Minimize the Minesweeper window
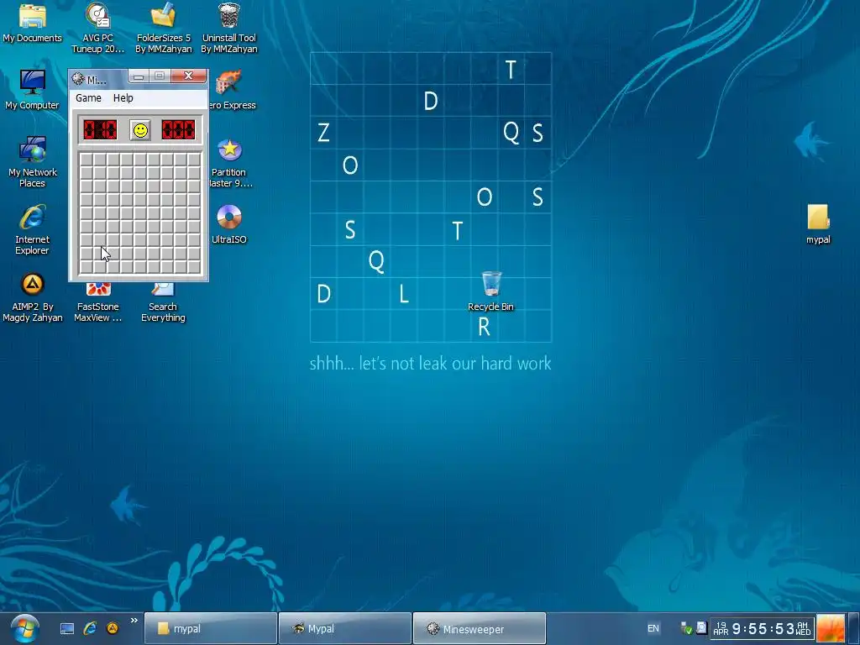Image resolution: width=860 pixels, height=645 pixels. click(139, 76)
